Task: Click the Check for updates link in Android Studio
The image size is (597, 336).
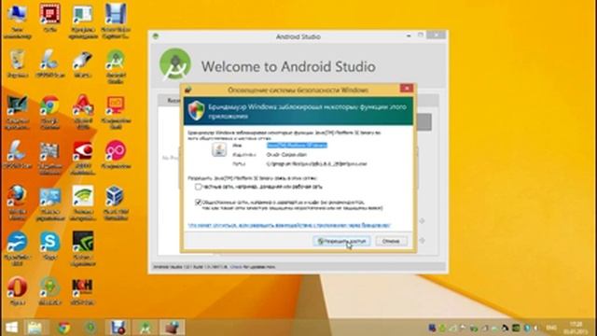Action: [x=236, y=267]
